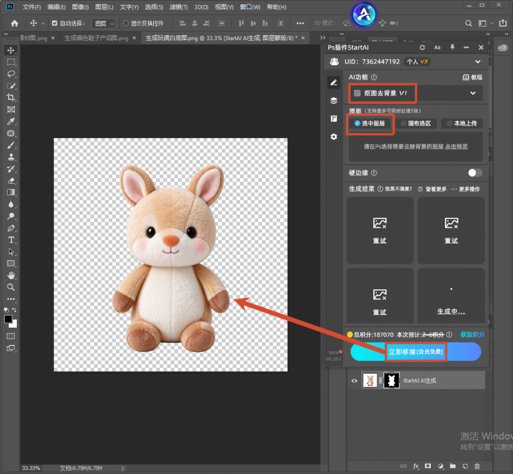Image resolution: width=513 pixels, height=474 pixels.
Task: Open the 图层(L) menu
Action: pyautogui.click(x=104, y=7)
